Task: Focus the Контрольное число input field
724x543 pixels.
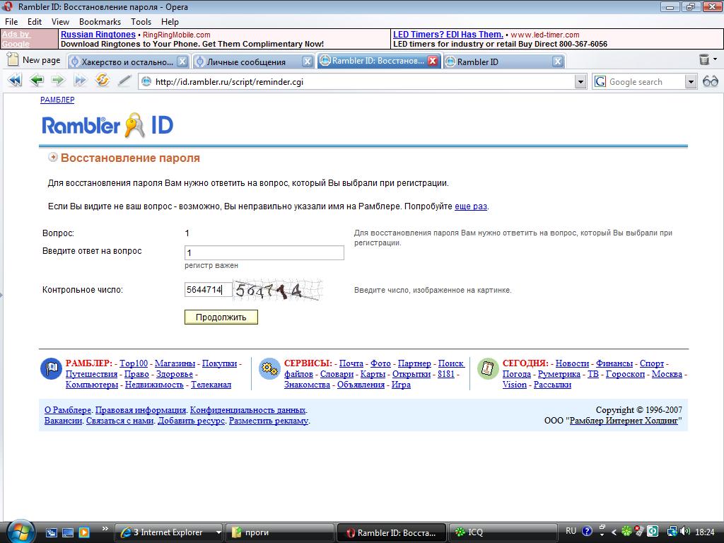Action: 208,289
